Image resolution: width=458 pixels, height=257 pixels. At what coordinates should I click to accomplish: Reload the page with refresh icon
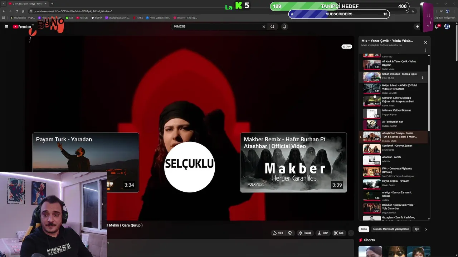16,11
